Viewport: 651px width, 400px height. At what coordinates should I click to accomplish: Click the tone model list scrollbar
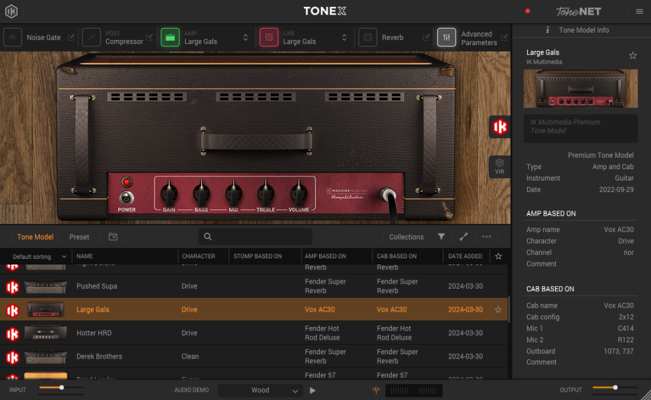click(x=509, y=309)
